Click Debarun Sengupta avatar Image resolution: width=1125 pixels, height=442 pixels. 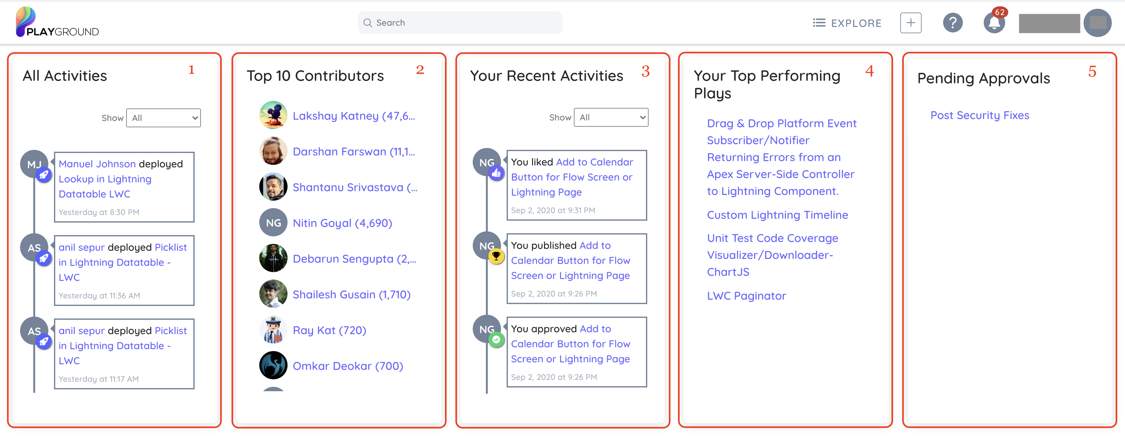pyautogui.click(x=273, y=258)
